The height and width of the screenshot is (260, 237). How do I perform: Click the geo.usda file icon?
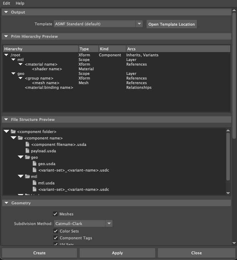[x=35, y=164]
